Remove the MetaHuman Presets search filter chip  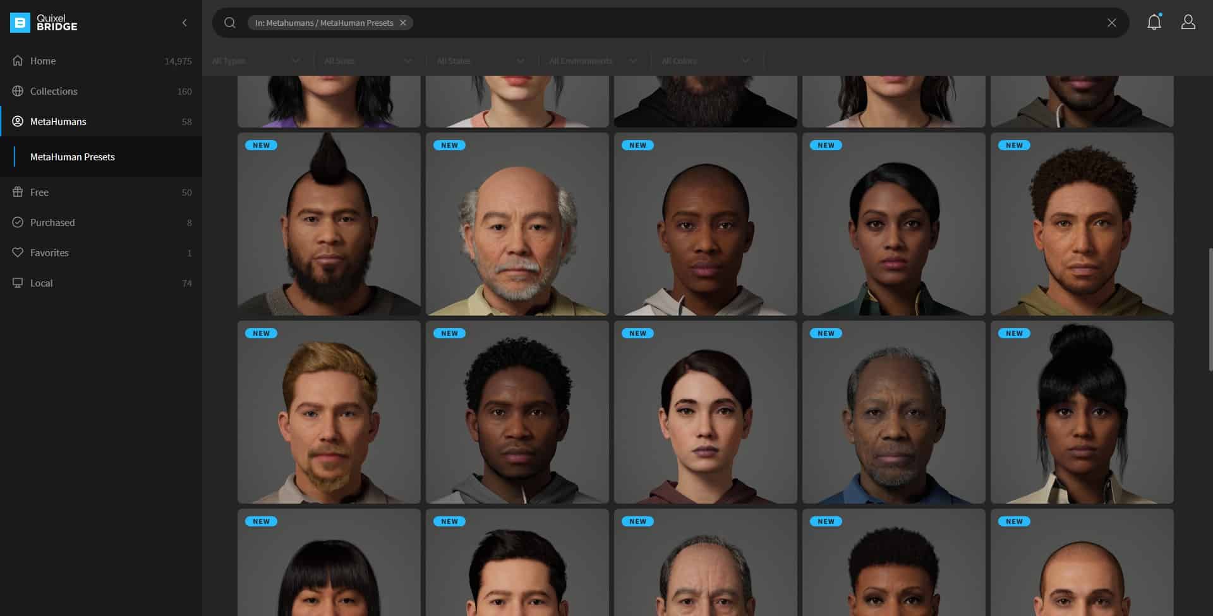[403, 23]
